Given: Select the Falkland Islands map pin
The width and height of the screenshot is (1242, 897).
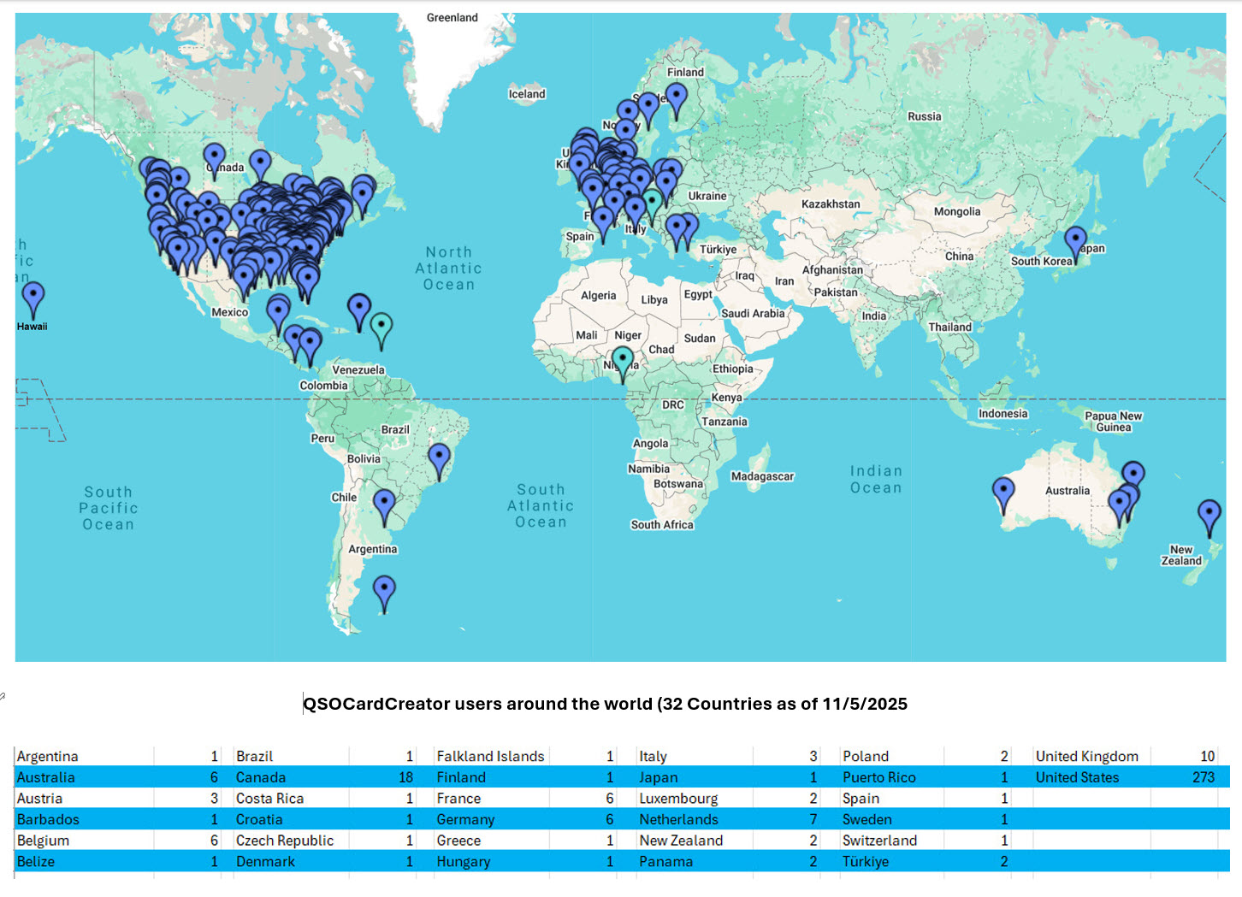Looking at the screenshot, I should 384,590.
